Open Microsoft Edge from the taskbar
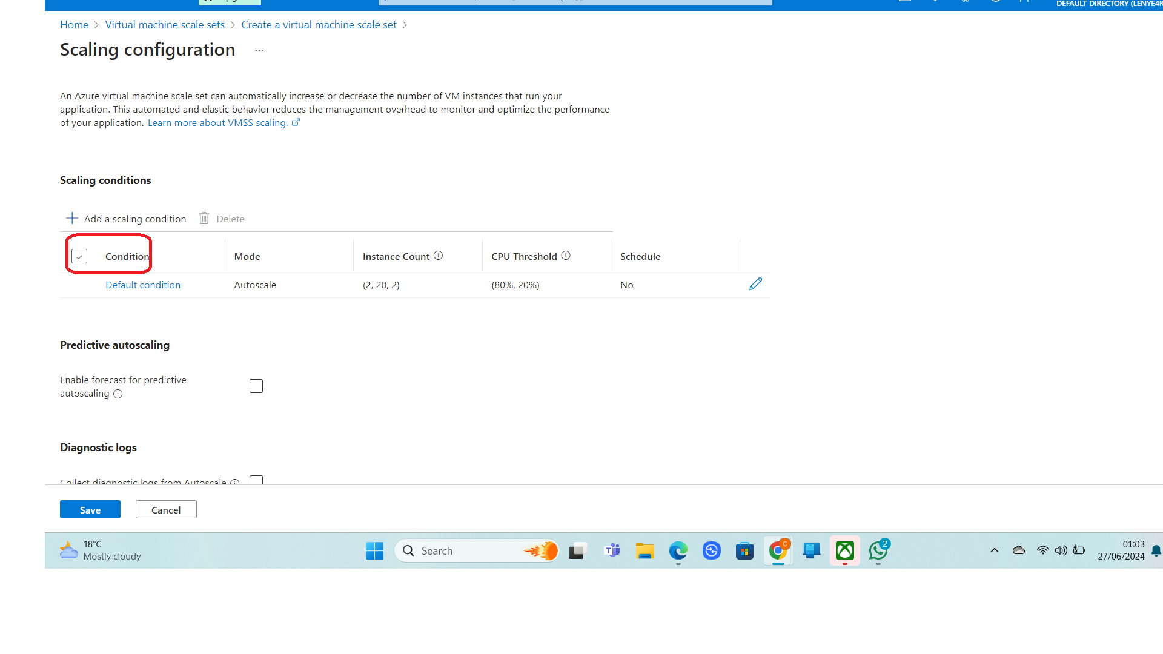This screenshot has width=1163, height=654. point(678,550)
